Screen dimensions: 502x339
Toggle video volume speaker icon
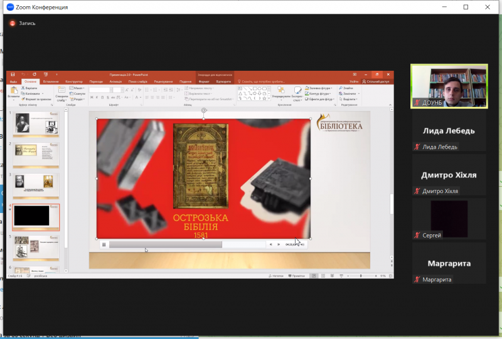302,244
